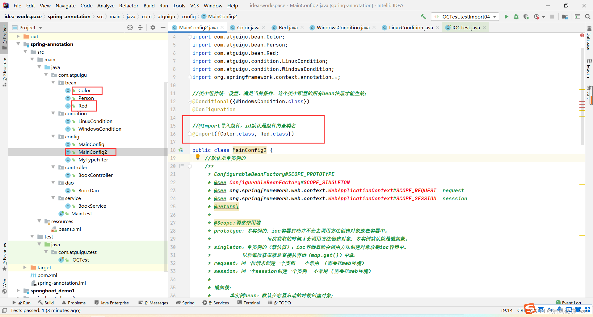Open the File menu
Viewport: 593px width, 317px height.
[x=17, y=6]
